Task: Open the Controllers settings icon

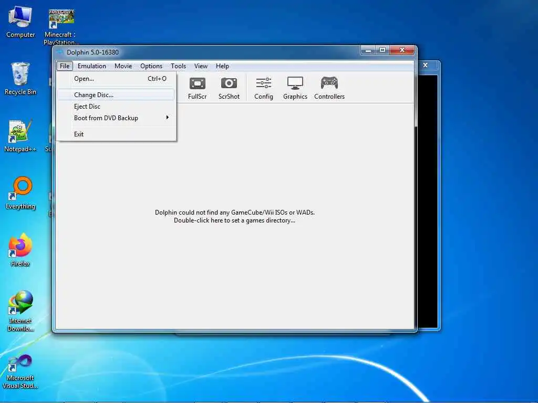Action: click(329, 88)
